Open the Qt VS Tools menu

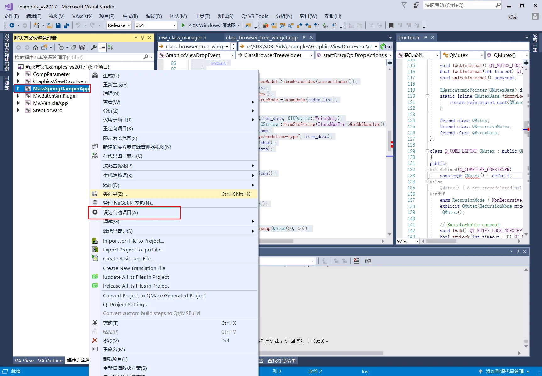255,16
